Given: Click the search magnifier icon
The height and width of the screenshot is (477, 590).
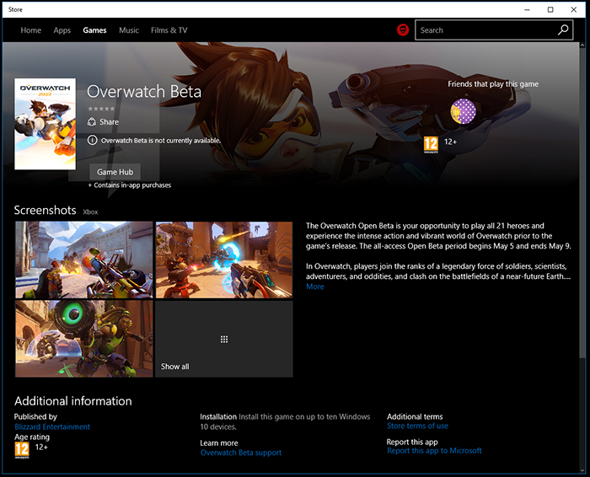Looking at the screenshot, I should [x=564, y=30].
